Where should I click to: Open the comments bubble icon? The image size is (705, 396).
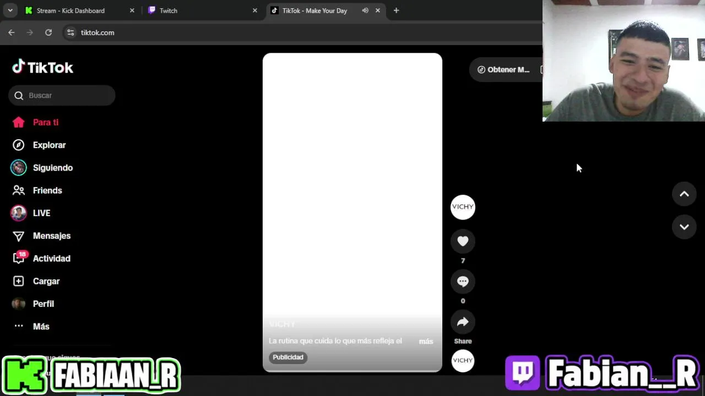pyautogui.click(x=463, y=282)
